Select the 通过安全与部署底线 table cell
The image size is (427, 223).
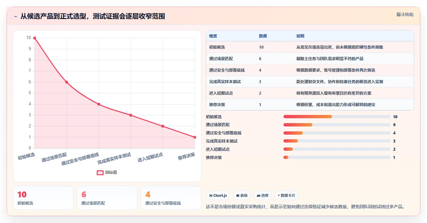(x=227, y=70)
